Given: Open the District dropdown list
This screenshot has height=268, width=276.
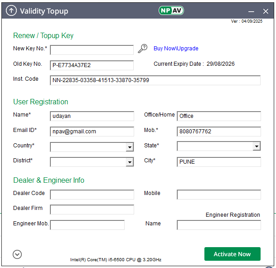Looking at the screenshot, I should pos(130,162).
